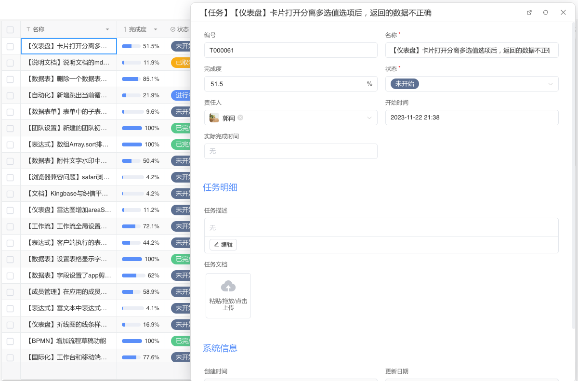This screenshot has height=381, width=578.
Task: Open the 名称 column header dropdown arrow
Action: (x=107, y=29)
